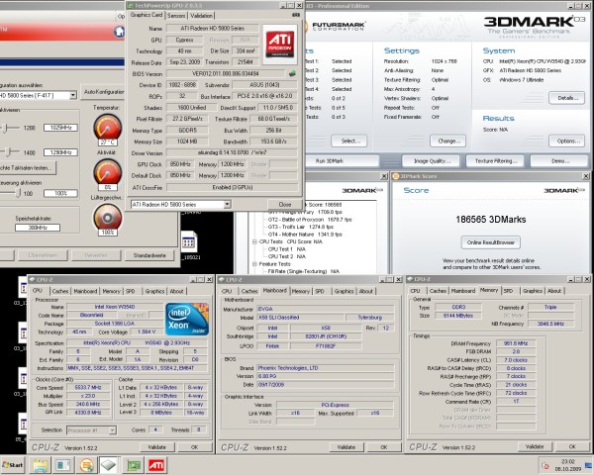
Task: Click the camera screenshot icon in GPU-Z
Action: tap(296, 15)
